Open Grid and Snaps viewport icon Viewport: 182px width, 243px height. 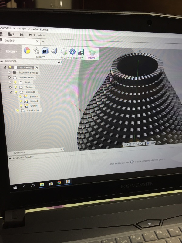click(153, 143)
